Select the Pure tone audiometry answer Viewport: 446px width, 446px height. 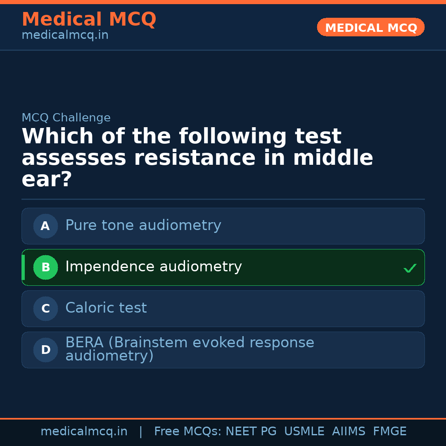coord(143,225)
